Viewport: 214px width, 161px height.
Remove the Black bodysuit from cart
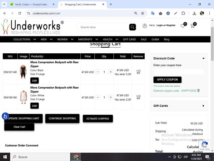138,72
